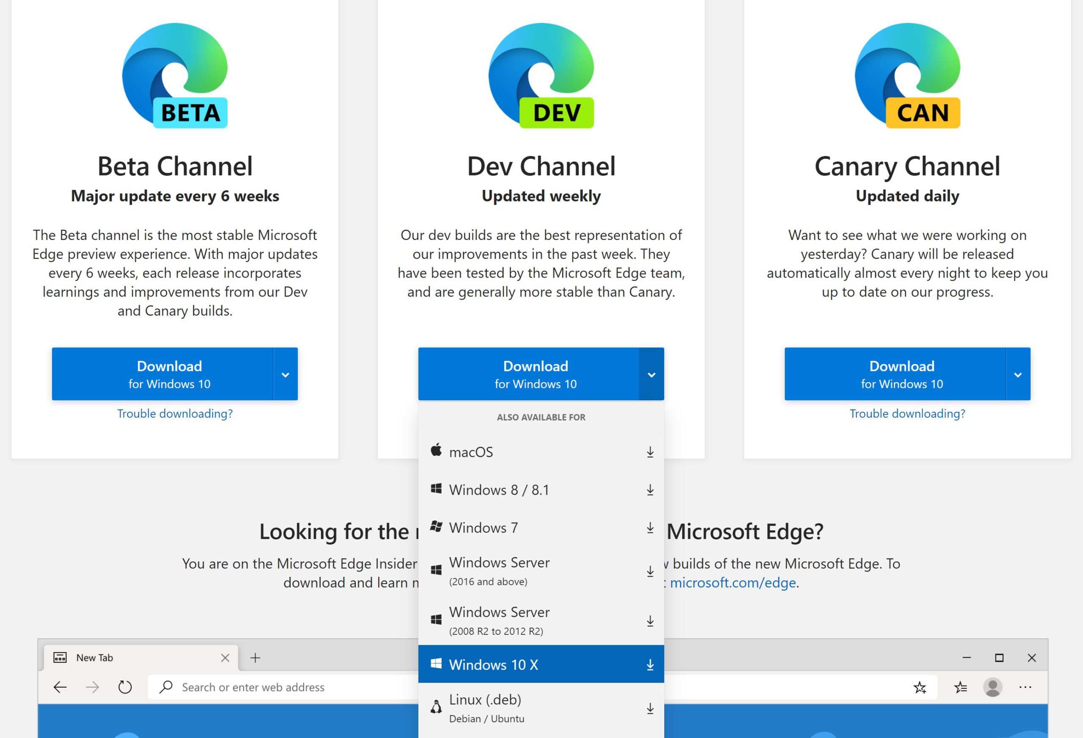Select Windows Server (2016 and above)
Viewport: 1083px width, 738px height.
coord(541,572)
